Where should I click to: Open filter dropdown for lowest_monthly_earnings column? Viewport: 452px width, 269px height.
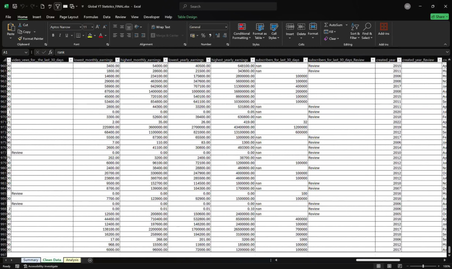(118, 60)
